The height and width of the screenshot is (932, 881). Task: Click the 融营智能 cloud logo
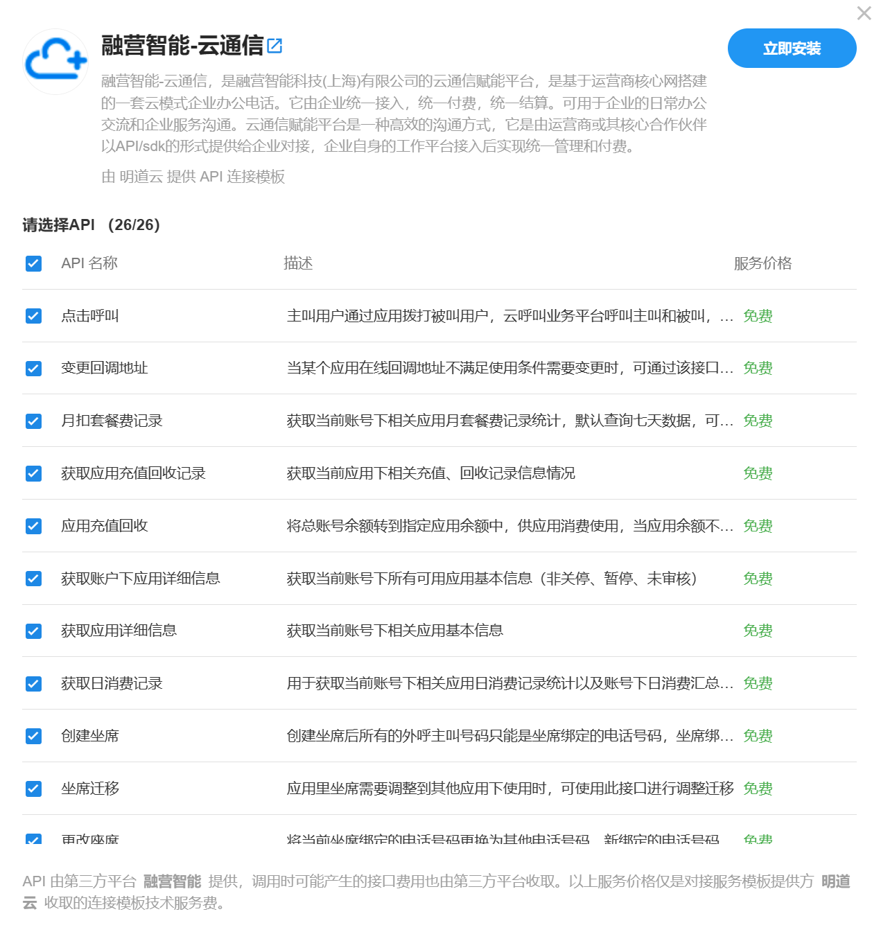(55, 62)
